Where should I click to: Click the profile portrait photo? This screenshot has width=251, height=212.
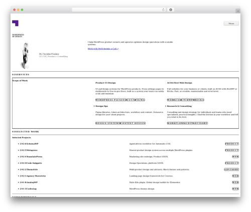pos(25,56)
